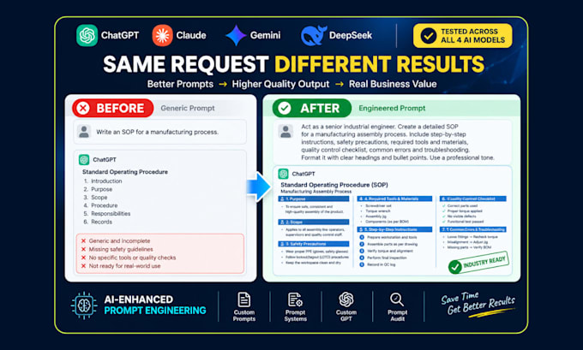Click the 'Engineered Prompt' label
Viewport: 583px width, 350px height.
click(392, 108)
